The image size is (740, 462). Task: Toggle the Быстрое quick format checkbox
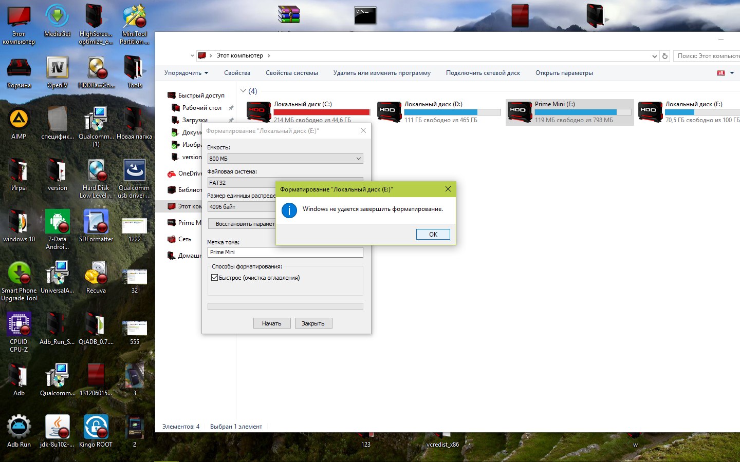215,278
